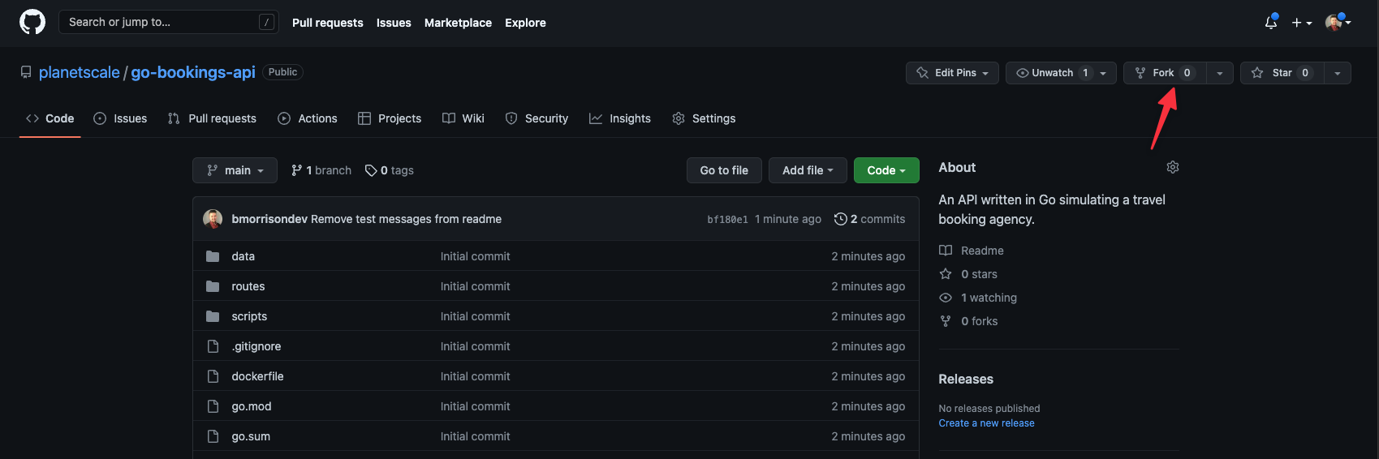
Task: View the 2 commits history
Action: [869, 219]
